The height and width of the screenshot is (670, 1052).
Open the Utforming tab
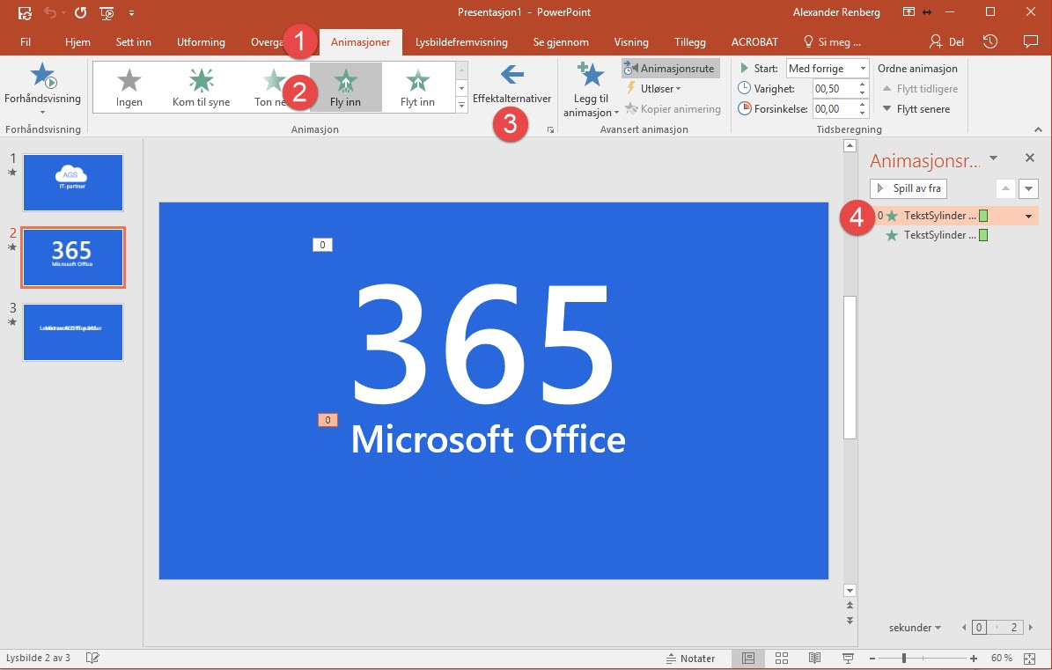tap(202, 41)
